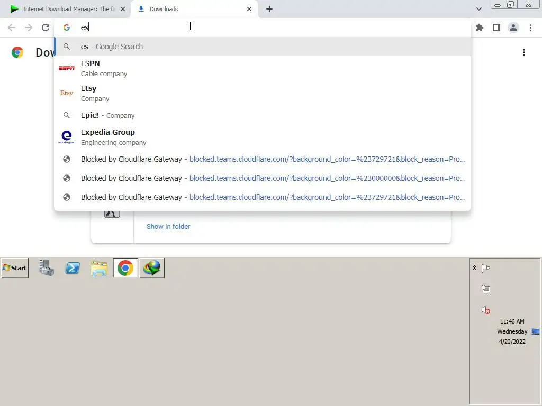The height and width of the screenshot is (406, 542).
Task: Open the Cloudflare suggestion with color %23000000
Action: pyautogui.click(x=263, y=178)
